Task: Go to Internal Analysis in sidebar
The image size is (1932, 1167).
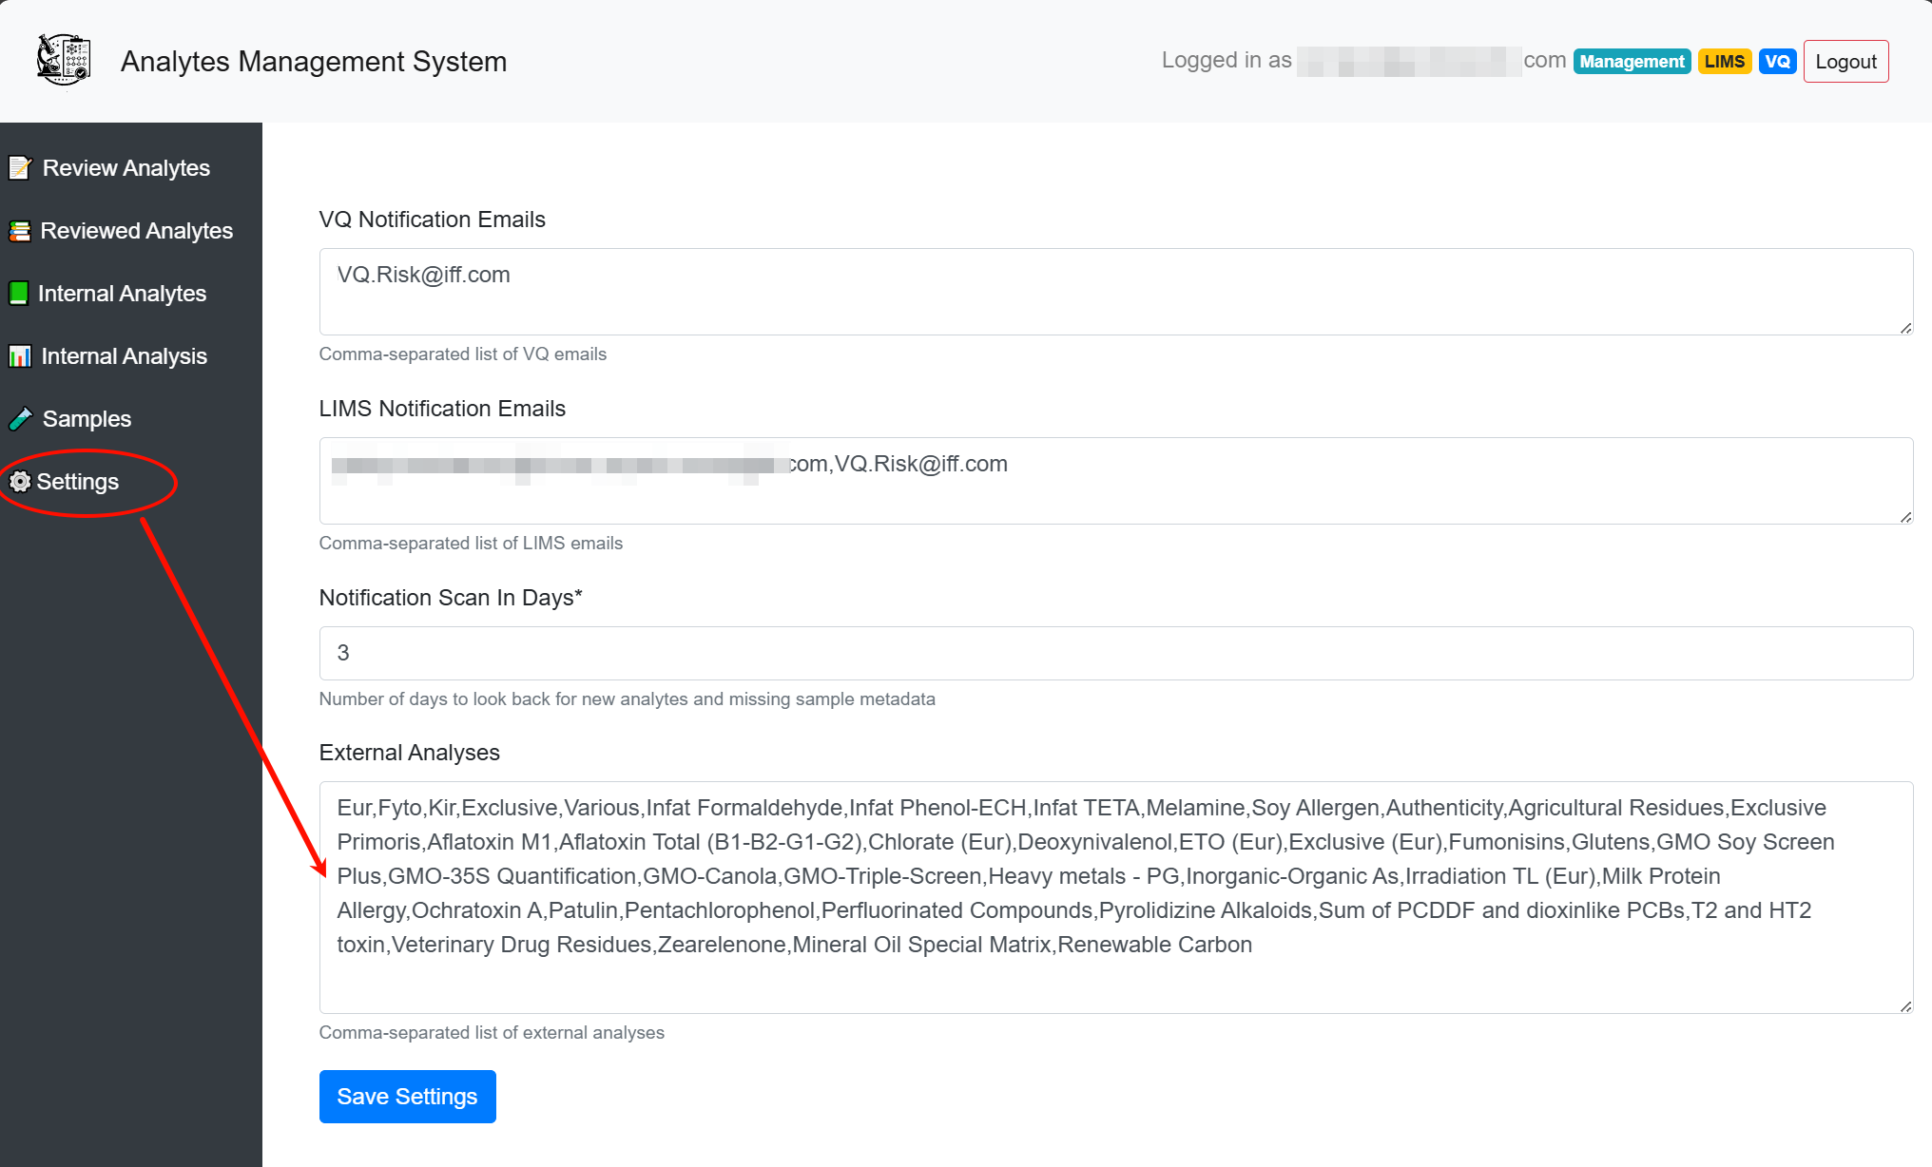Action: [x=124, y=356]
